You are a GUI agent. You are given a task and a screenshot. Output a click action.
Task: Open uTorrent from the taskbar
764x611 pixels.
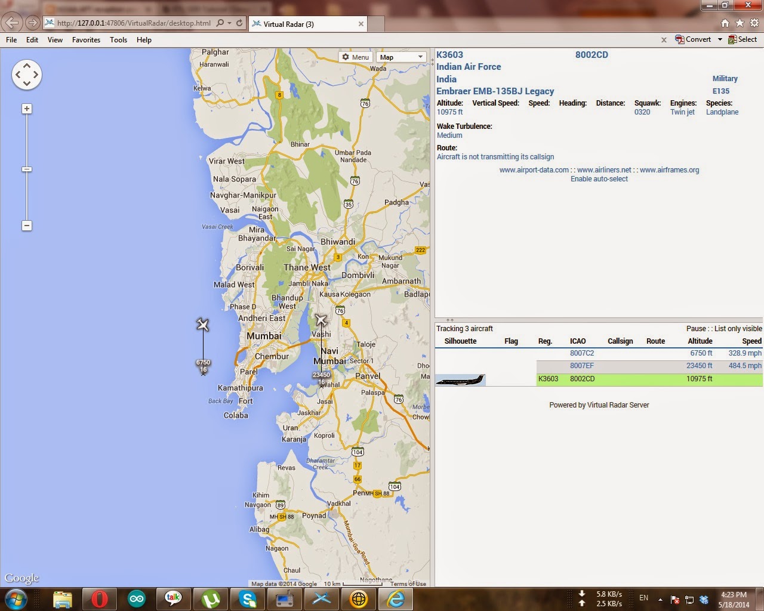[210, 598]
